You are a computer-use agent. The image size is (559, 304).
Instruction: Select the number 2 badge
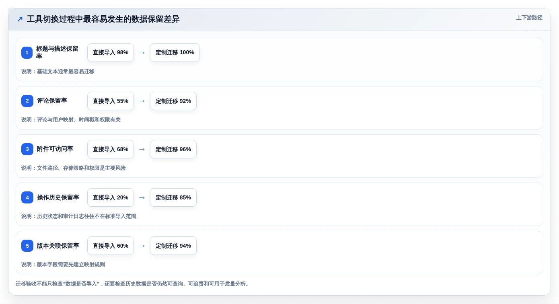(x=27, y=101)
